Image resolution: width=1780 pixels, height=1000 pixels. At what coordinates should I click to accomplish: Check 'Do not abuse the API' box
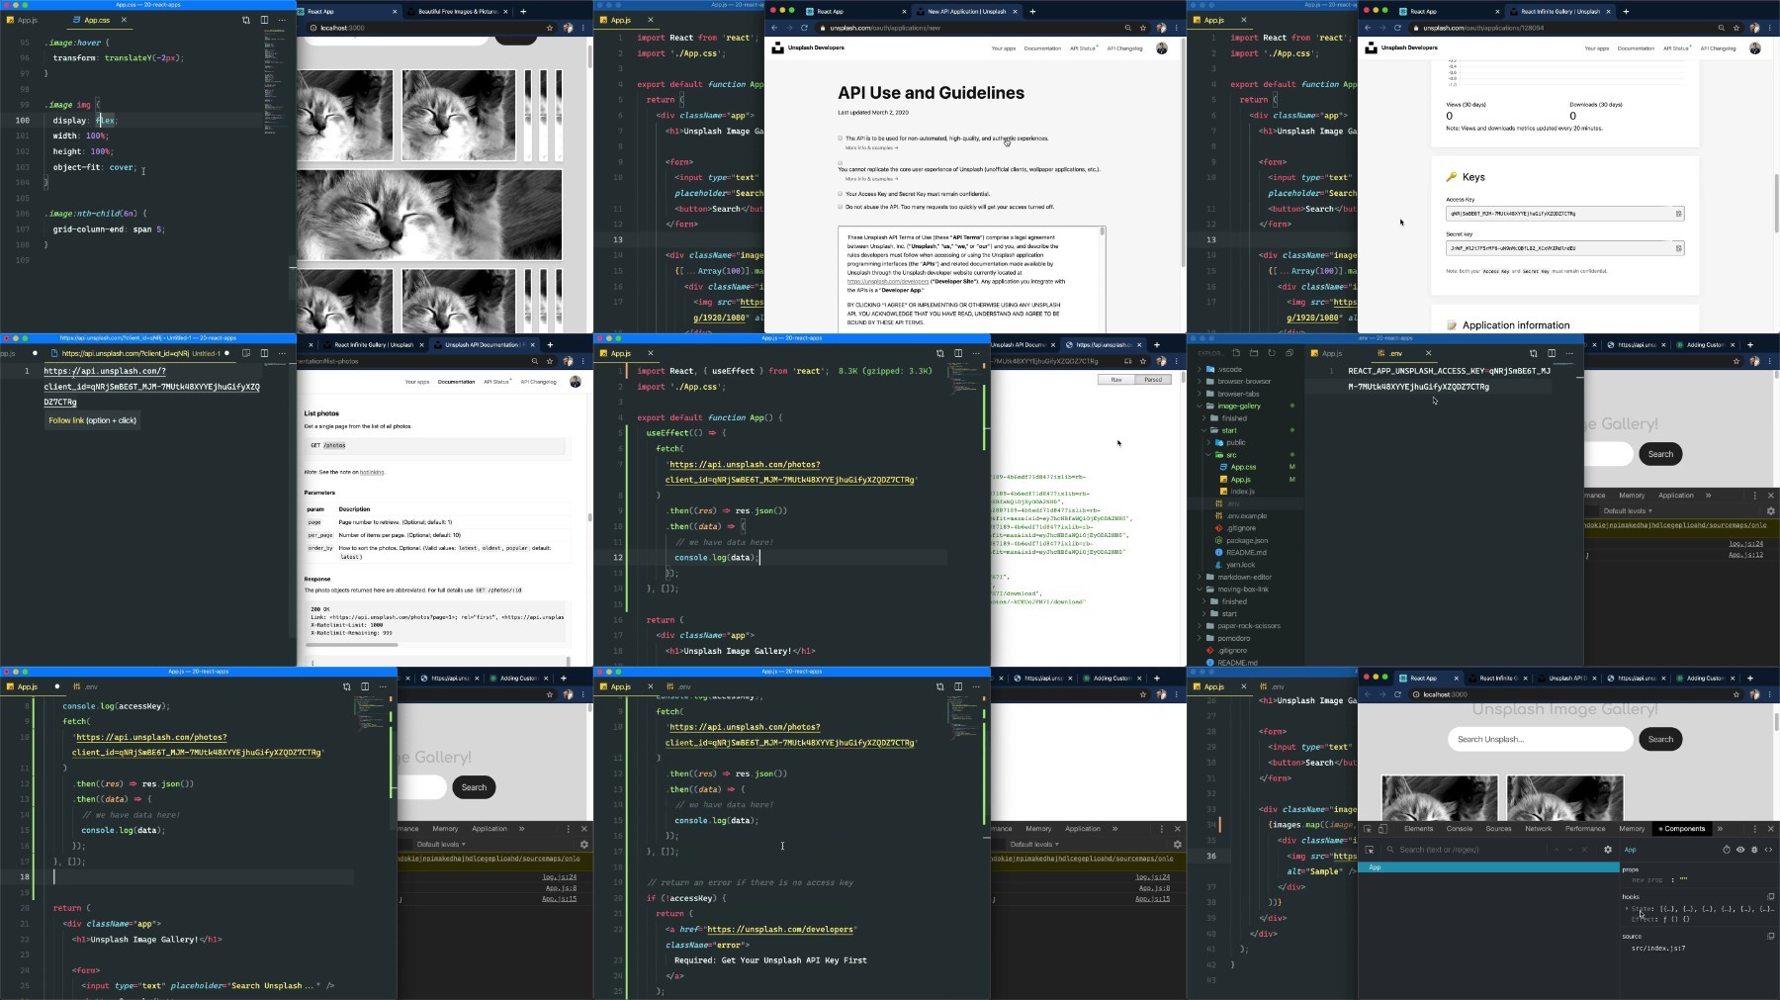pyautogui.click(x=841, y=207)
